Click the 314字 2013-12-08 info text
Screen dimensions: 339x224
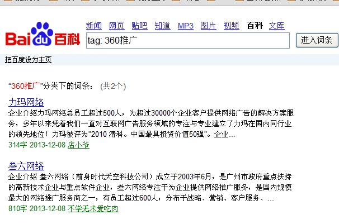click(37, 145)
